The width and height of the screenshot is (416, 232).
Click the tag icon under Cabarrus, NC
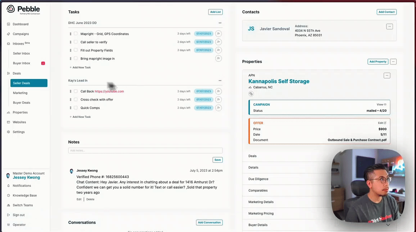pyautogui.click(x=251, y=94)
